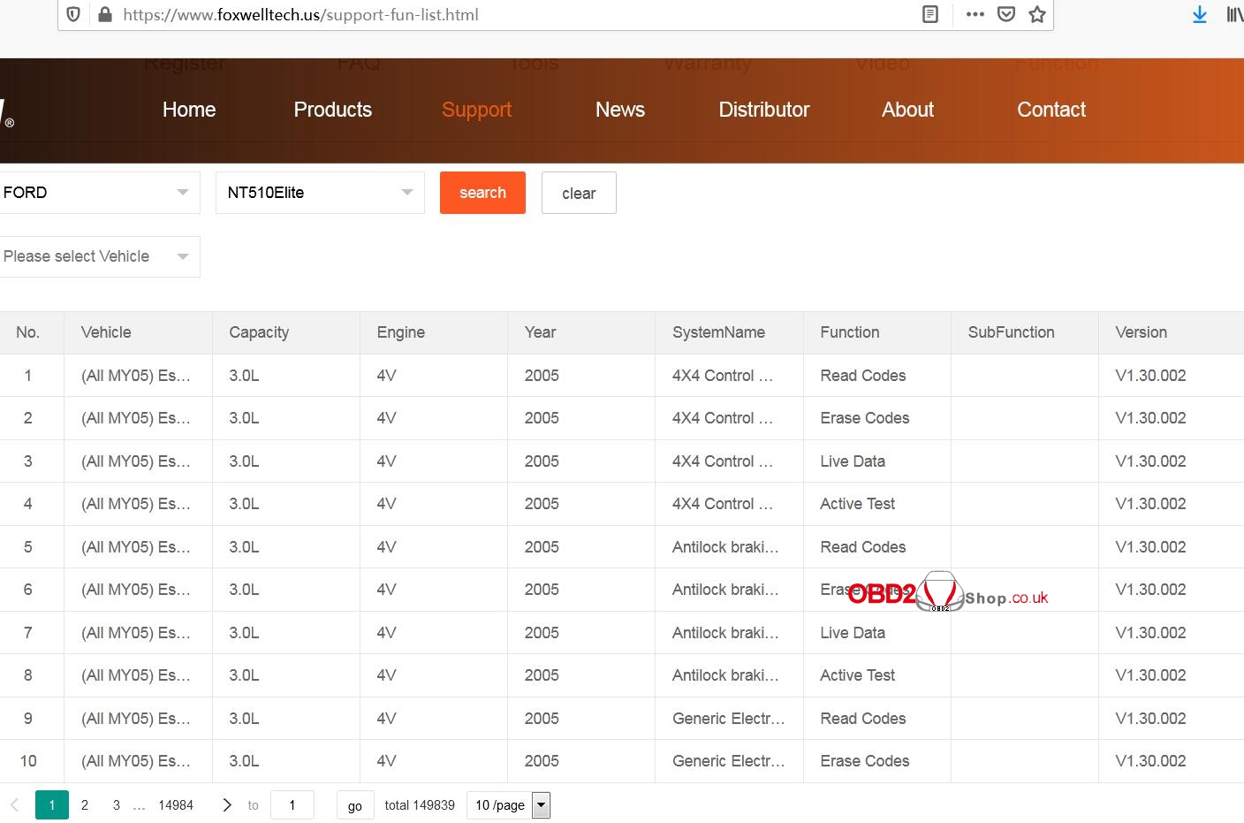Bookmark this page with star icon

coord(1037,14)
